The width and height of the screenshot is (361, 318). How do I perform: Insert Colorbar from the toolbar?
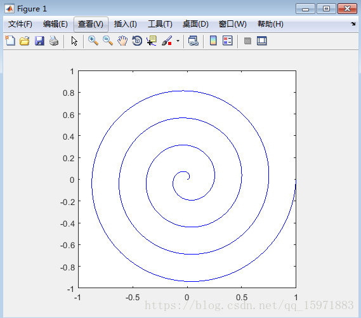point(213,41)
